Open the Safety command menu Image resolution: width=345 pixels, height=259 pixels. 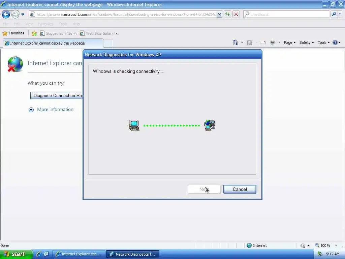tap(306, 42)
